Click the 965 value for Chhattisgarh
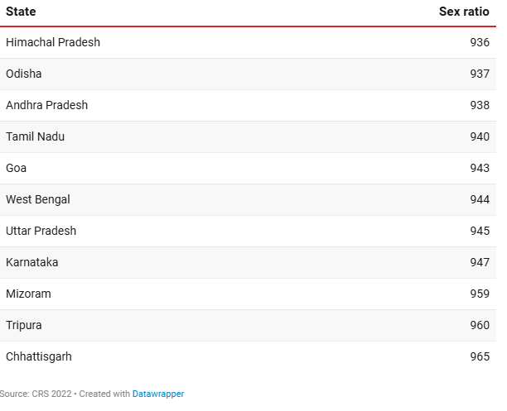 pyautogui.click(x=480, y=356)
